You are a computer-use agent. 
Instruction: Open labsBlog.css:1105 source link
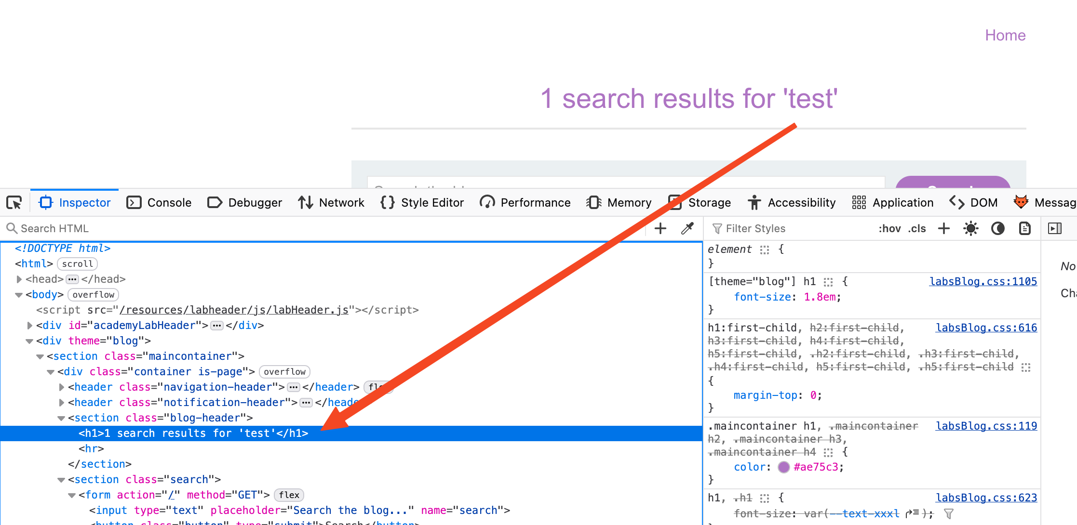pos(983,281)
